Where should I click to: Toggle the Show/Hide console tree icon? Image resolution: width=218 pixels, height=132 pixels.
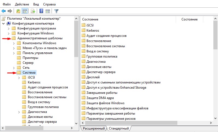[25, 11]
